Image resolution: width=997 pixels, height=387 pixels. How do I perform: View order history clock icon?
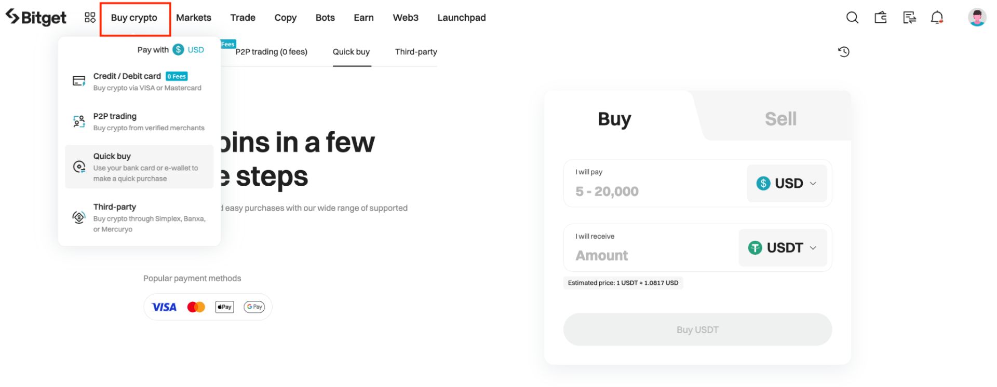pos(844,52)
